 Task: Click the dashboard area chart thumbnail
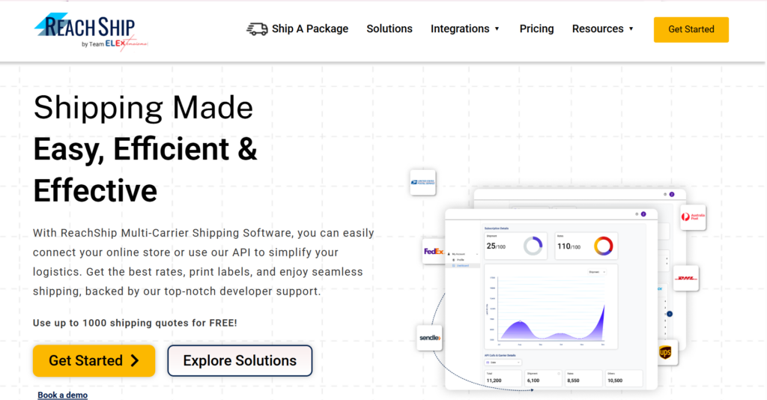coord(551,306)
